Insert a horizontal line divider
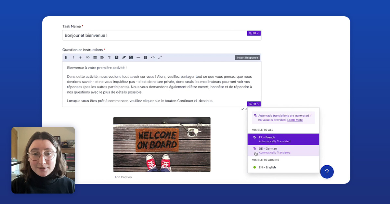This screenshot has width=390, height=204. (138, 57)
